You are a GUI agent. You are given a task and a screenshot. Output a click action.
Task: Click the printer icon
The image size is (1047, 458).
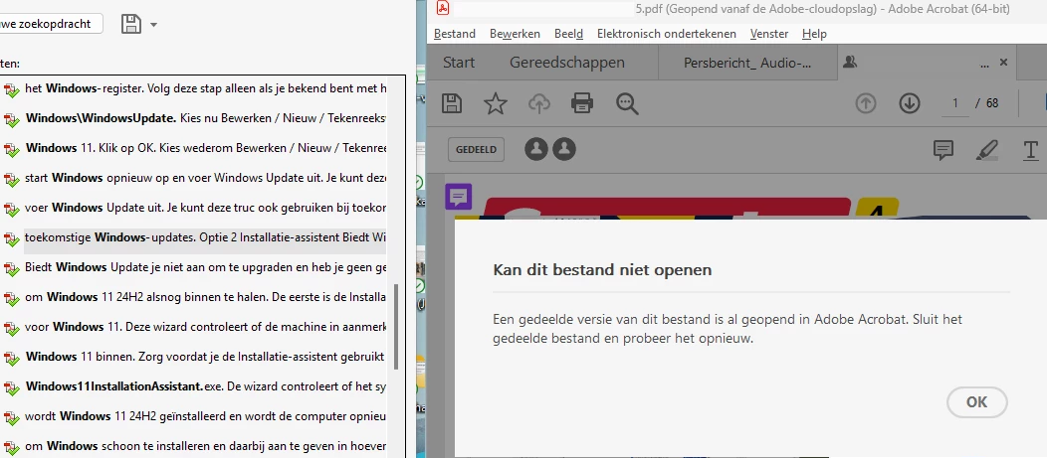click(582, 103)
